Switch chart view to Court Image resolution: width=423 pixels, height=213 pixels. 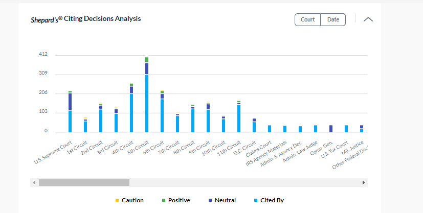(x=307, y=19)
